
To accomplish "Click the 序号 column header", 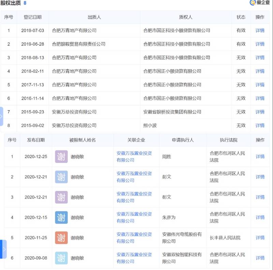I will point(8,17).
